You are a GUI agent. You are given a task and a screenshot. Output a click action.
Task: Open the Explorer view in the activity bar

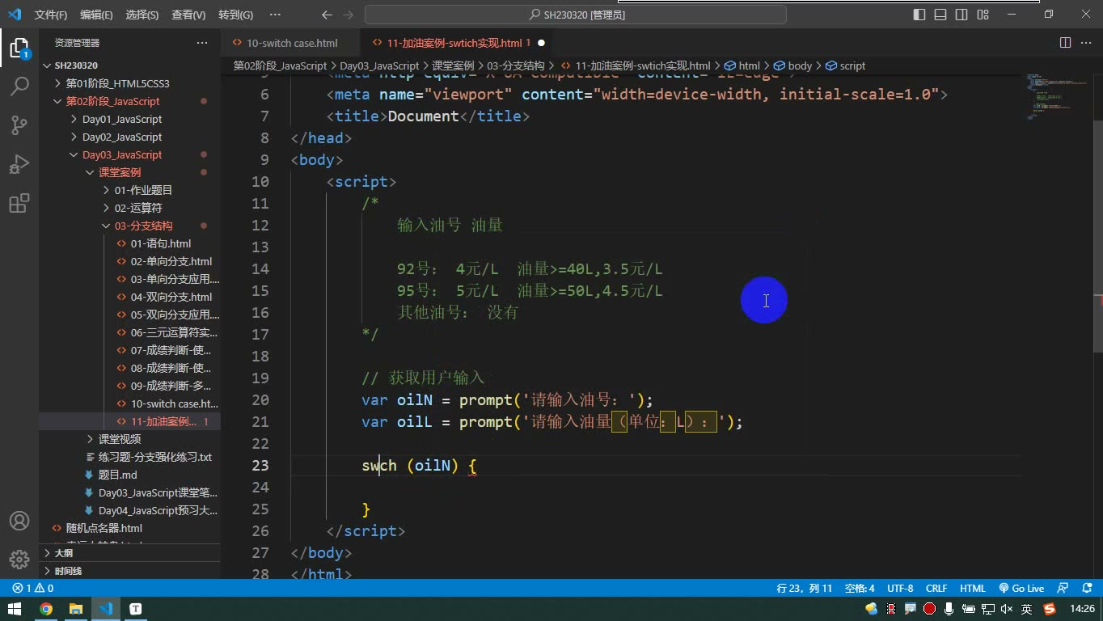(19, 49)
